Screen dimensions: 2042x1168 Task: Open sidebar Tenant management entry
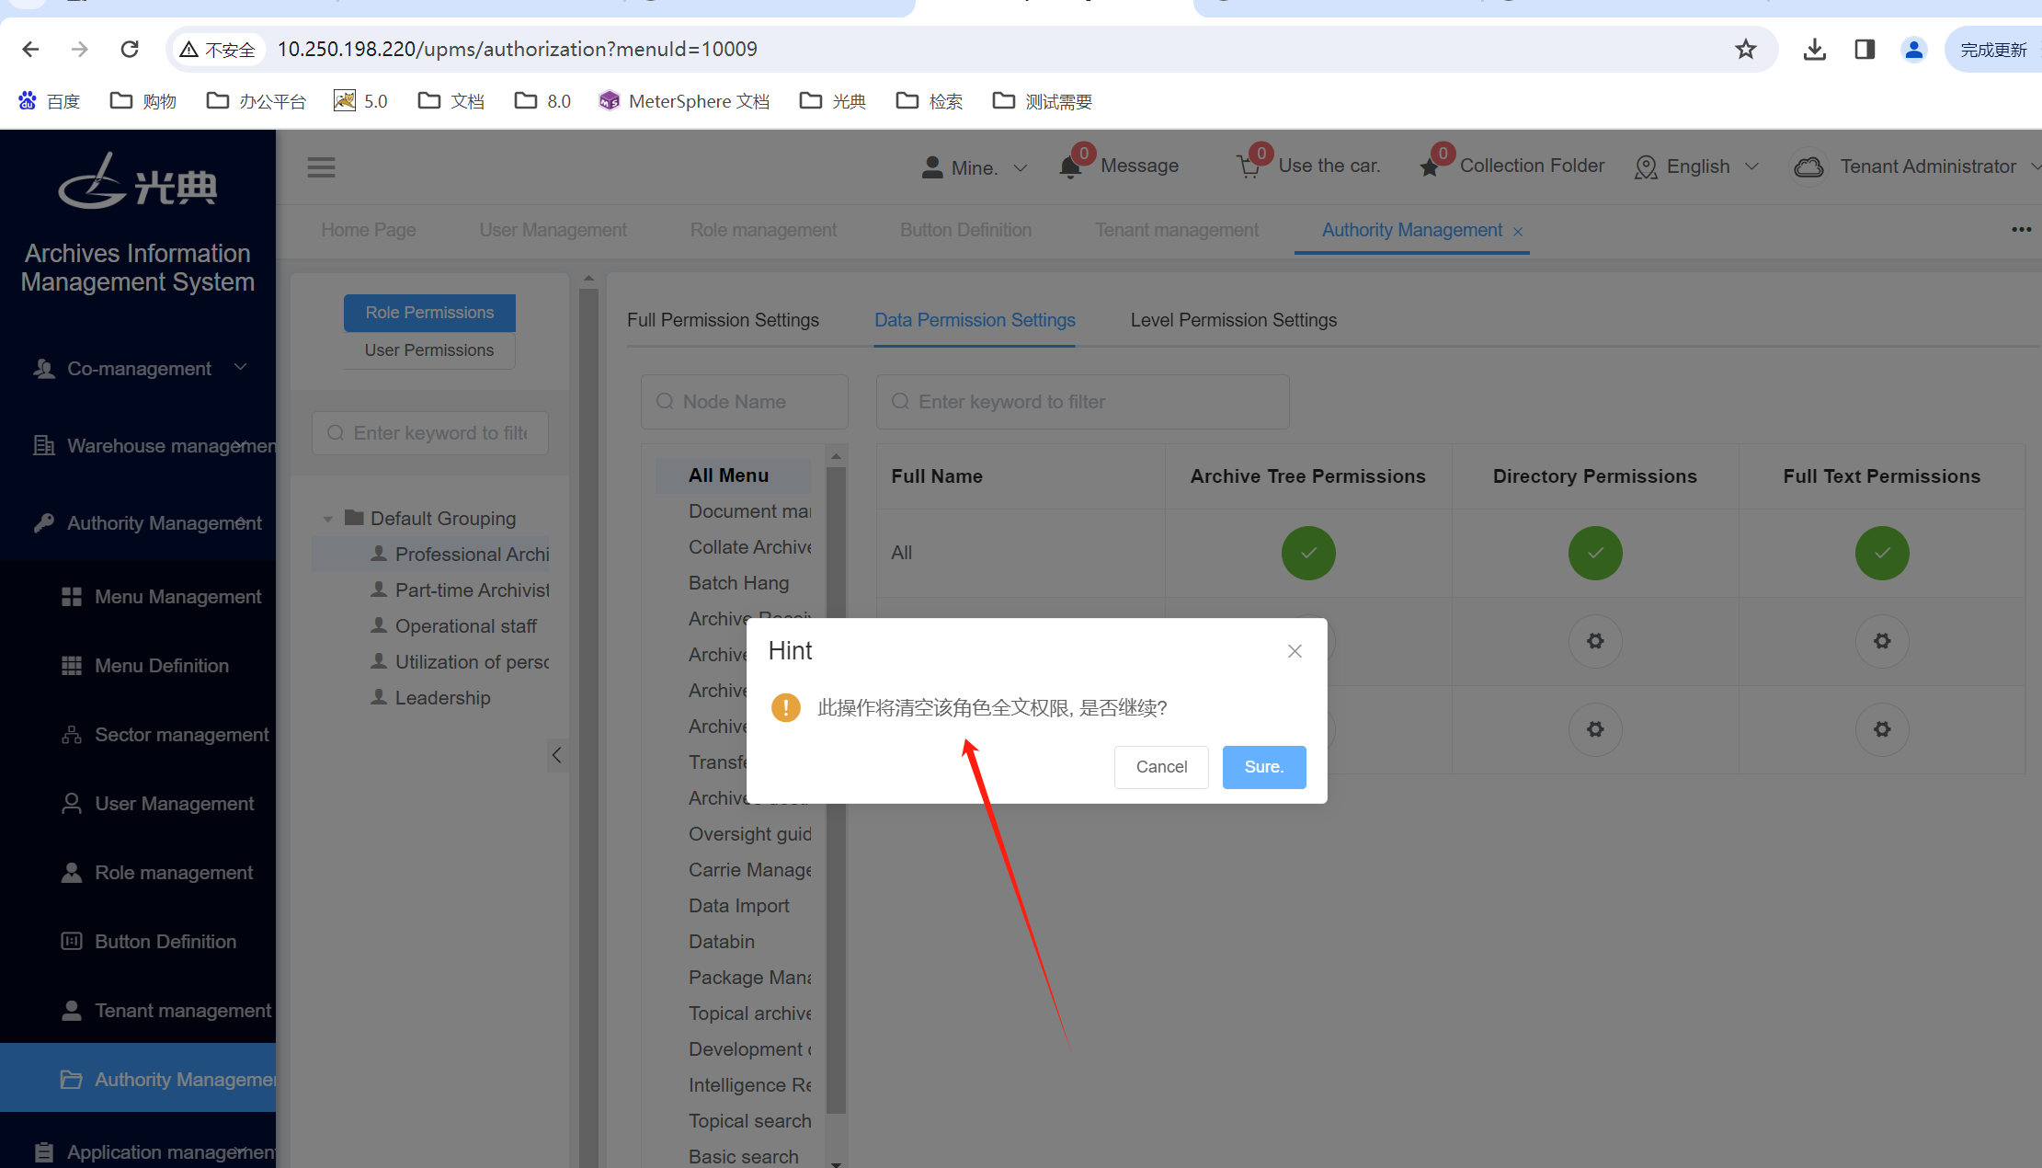point(138,1011)
